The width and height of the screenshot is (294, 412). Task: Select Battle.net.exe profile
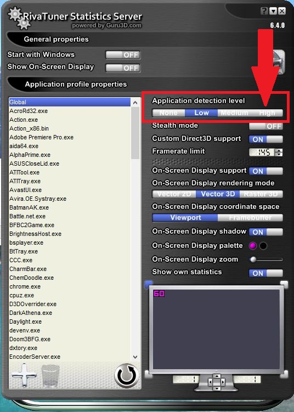pyautogui.click(x=70, y=216)
